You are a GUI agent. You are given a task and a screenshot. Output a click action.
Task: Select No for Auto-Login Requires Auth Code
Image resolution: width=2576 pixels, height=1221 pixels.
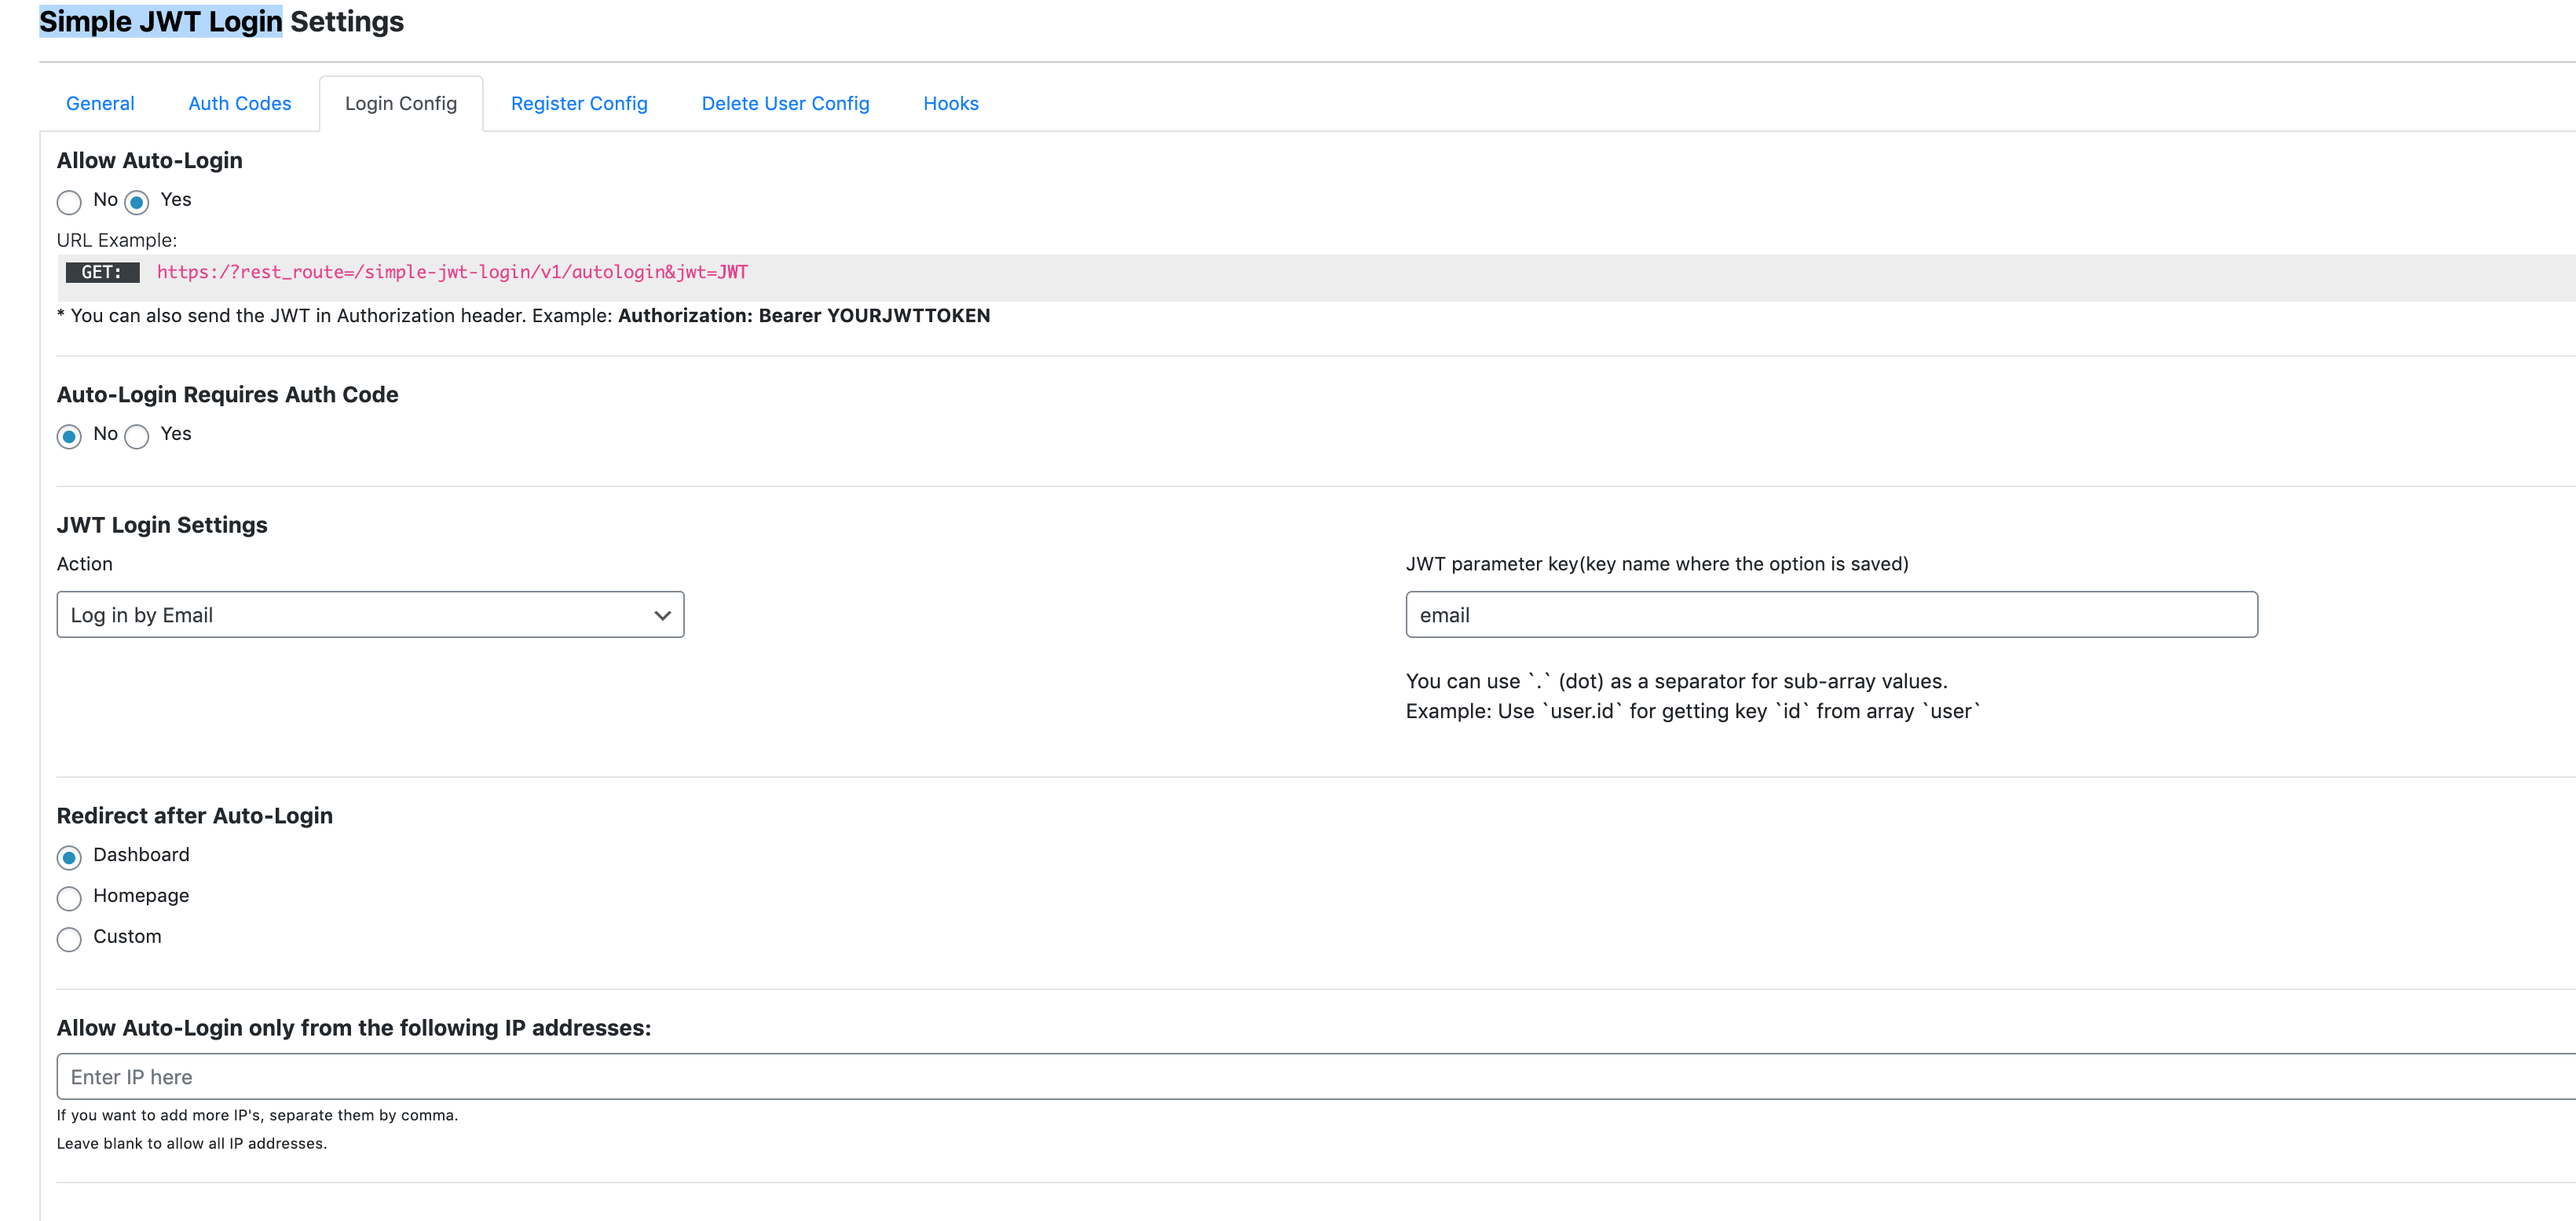click(69, 436)
